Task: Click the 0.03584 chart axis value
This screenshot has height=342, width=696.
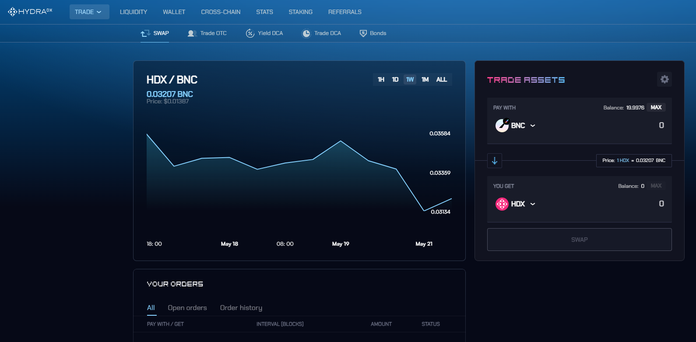Action: 440,134
